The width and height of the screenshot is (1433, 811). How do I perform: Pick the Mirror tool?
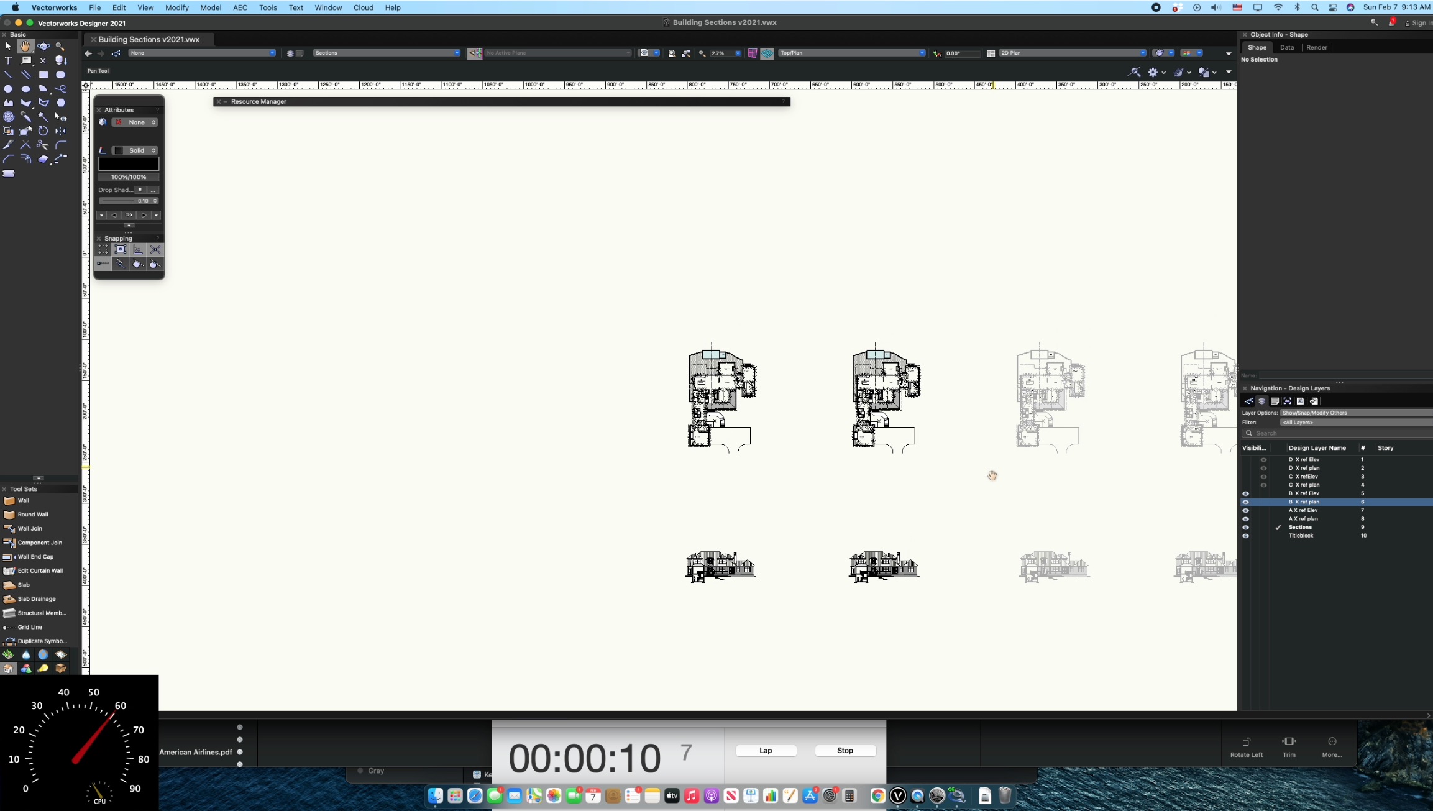(x=60, y=131)
